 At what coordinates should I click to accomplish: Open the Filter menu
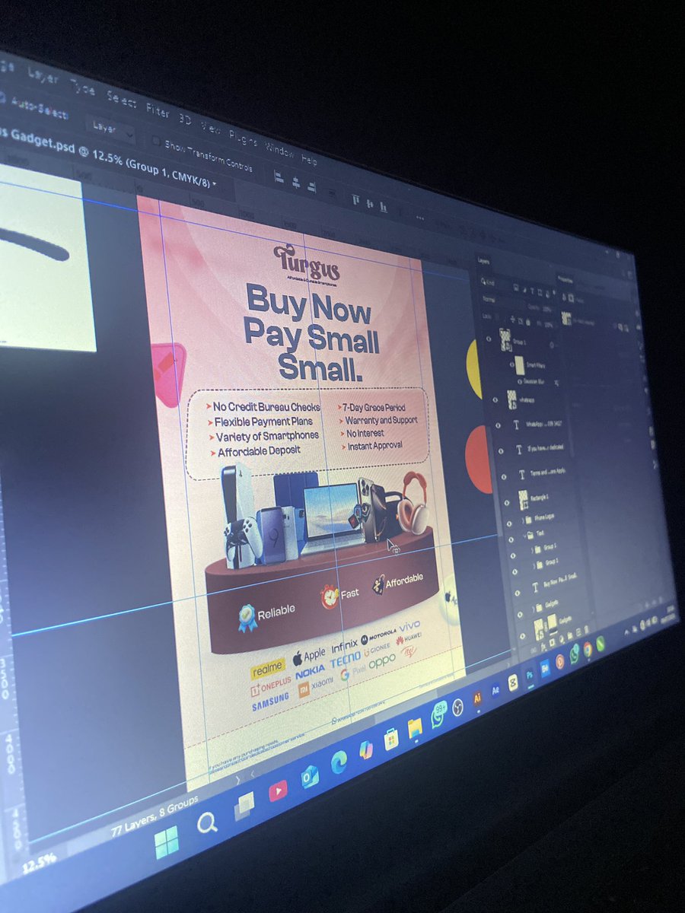(158, 111)
